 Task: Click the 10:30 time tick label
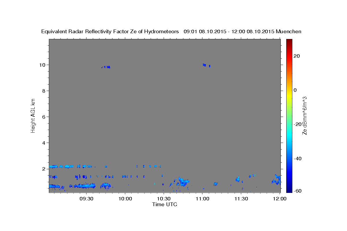click(164, 199)
